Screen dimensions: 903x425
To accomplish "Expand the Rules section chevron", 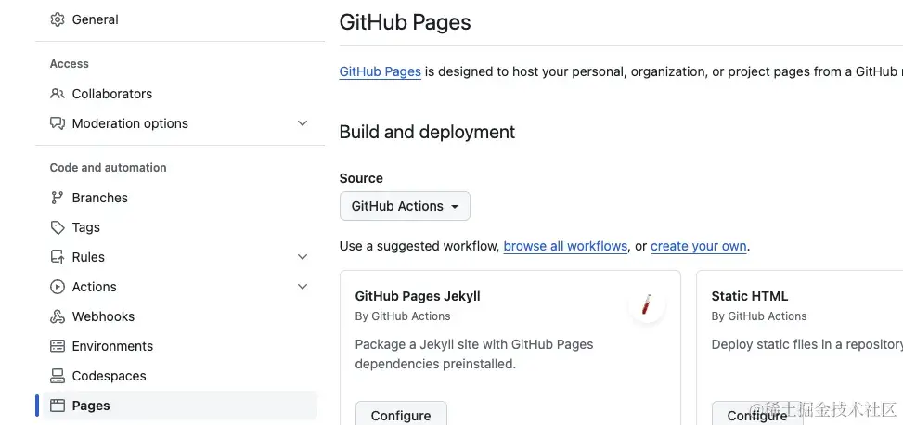I will click(x=303, y=257).
